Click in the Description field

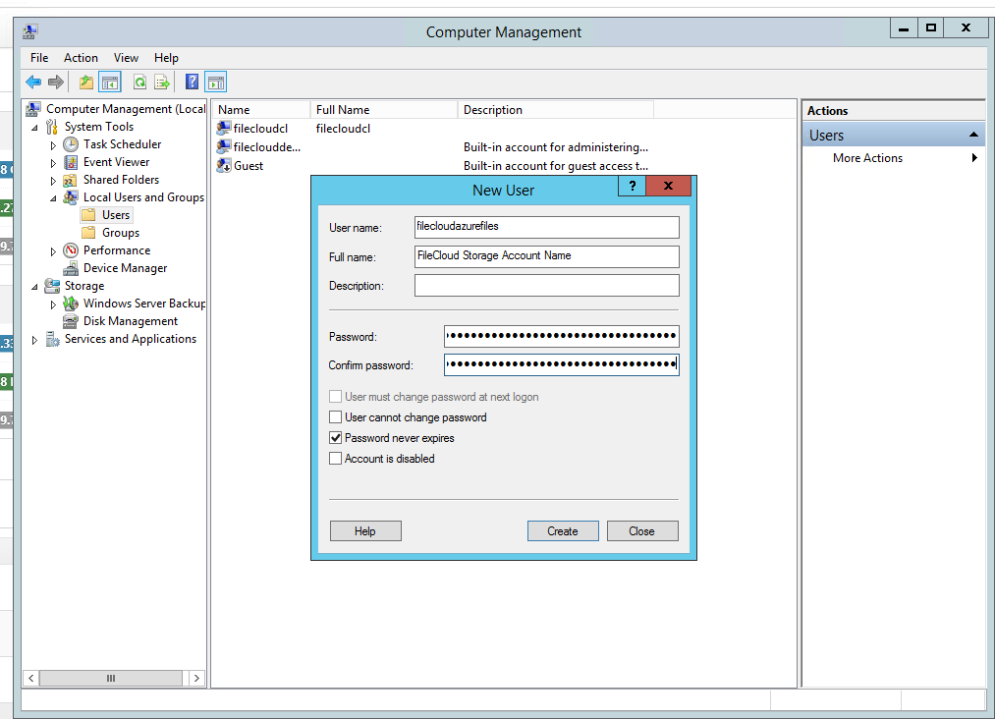(x=546, y=285)
